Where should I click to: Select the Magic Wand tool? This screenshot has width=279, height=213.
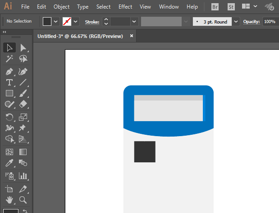[9, 59]
